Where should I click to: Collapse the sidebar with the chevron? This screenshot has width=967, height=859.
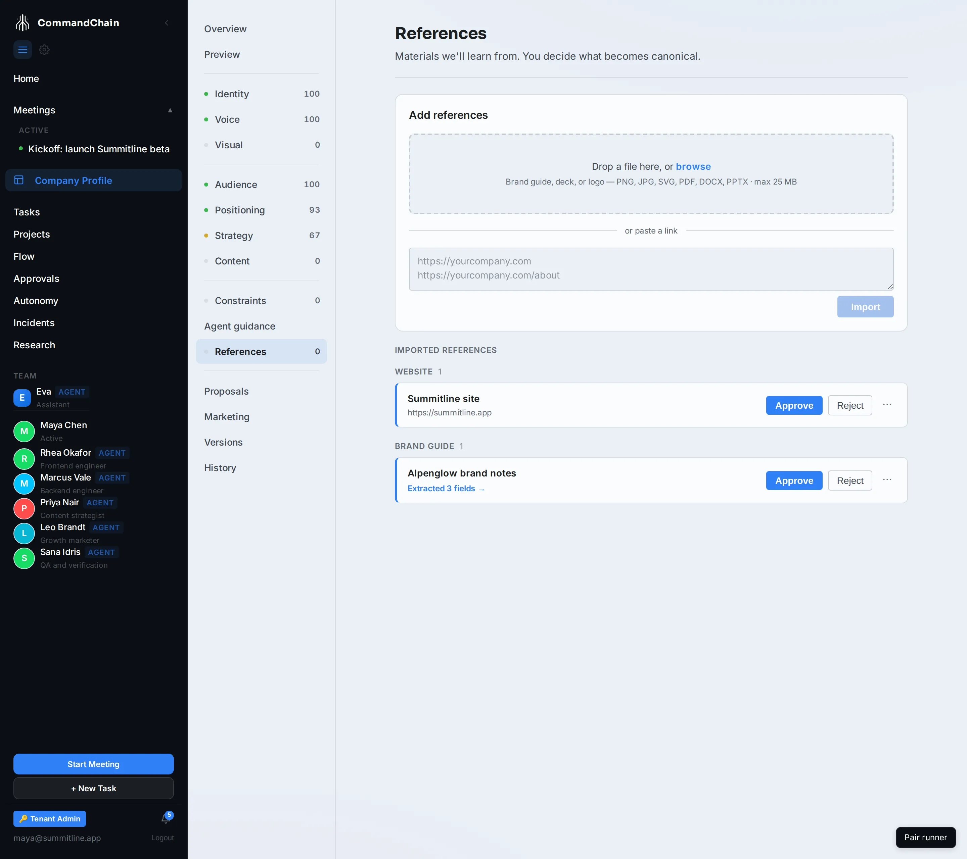pyautogui.click(x=167, y=23)
